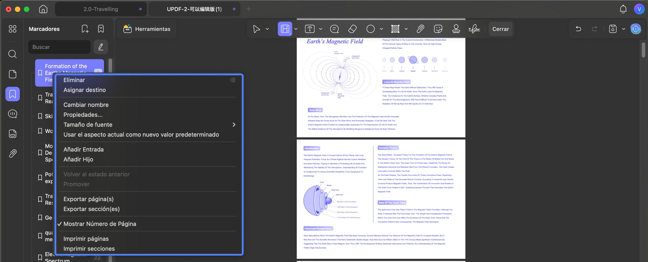This screenshot has height=262, width=648.
Task: Open the sticker tool
Action: point(438,29)
